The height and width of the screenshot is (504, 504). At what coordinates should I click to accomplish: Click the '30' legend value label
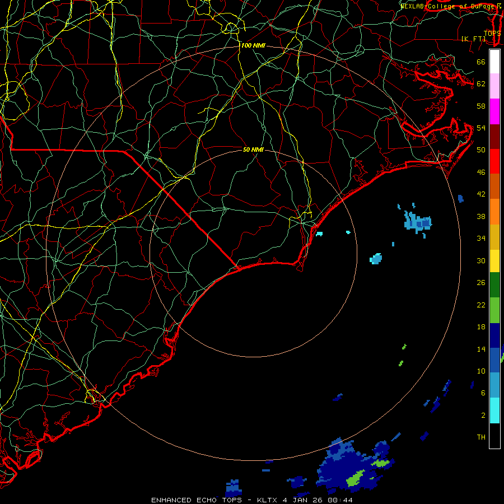point(481,260)
